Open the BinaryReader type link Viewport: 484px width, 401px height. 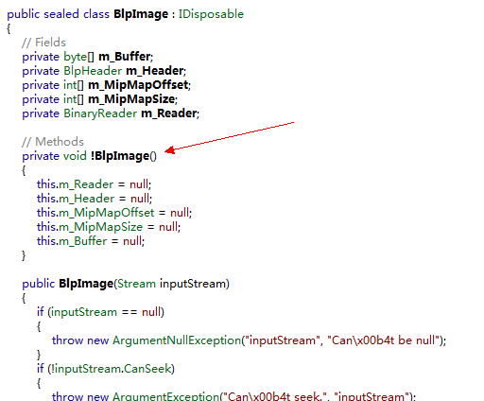[x=100, y=113]
